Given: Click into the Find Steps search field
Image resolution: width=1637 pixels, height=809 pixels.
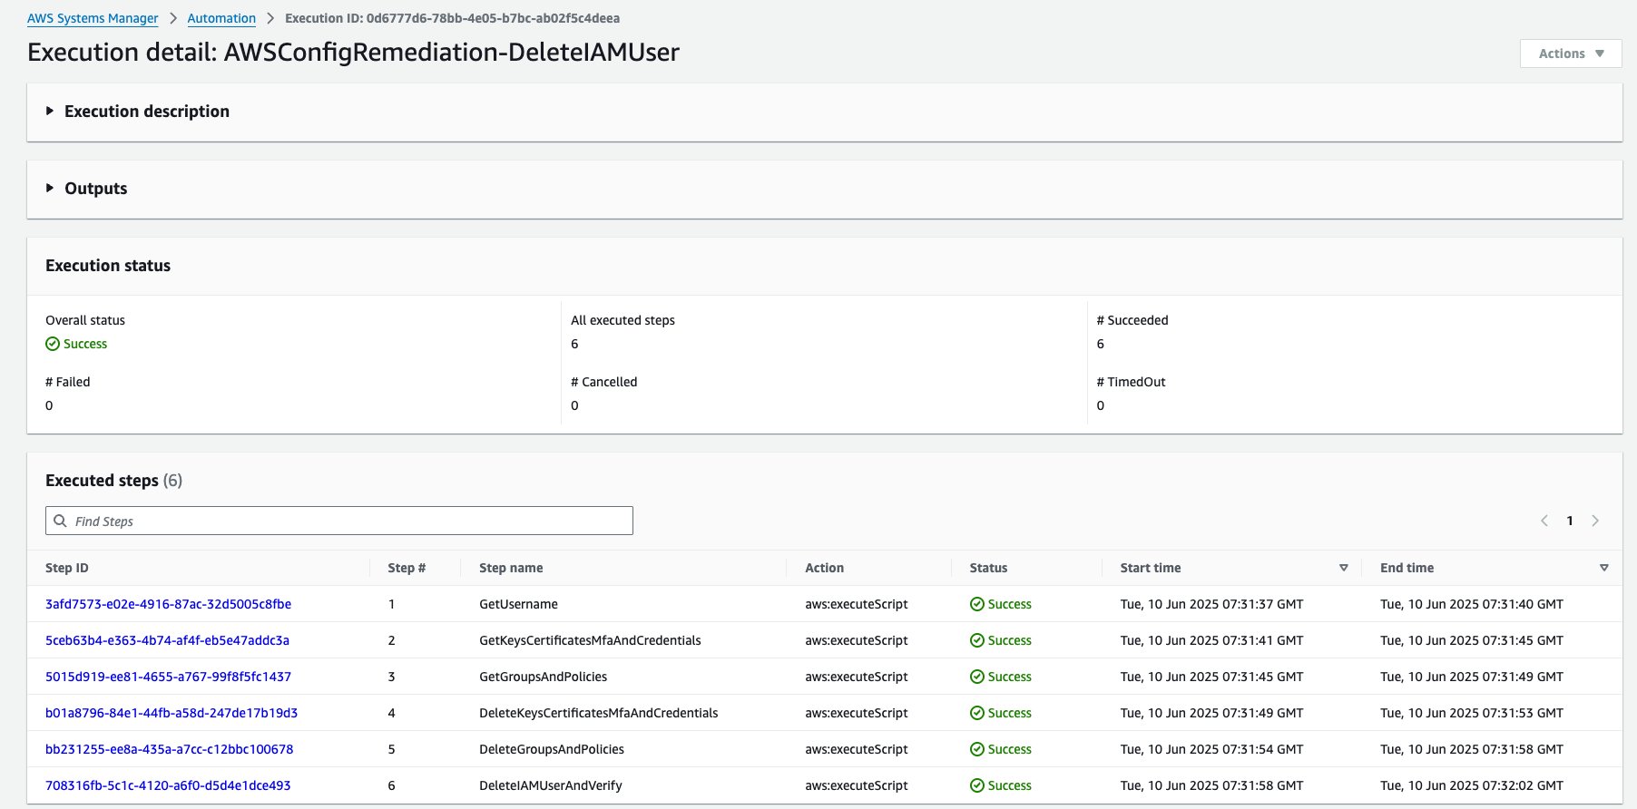Looking at the screenshot, I should (x=339, y=521).
